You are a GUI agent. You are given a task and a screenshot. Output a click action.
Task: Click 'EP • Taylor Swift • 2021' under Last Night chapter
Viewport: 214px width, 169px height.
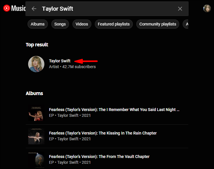pyautogui.click(x=70, y=115)
